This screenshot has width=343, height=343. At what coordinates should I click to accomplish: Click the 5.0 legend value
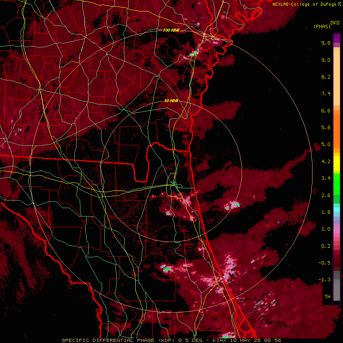click(x=326, y=144)
